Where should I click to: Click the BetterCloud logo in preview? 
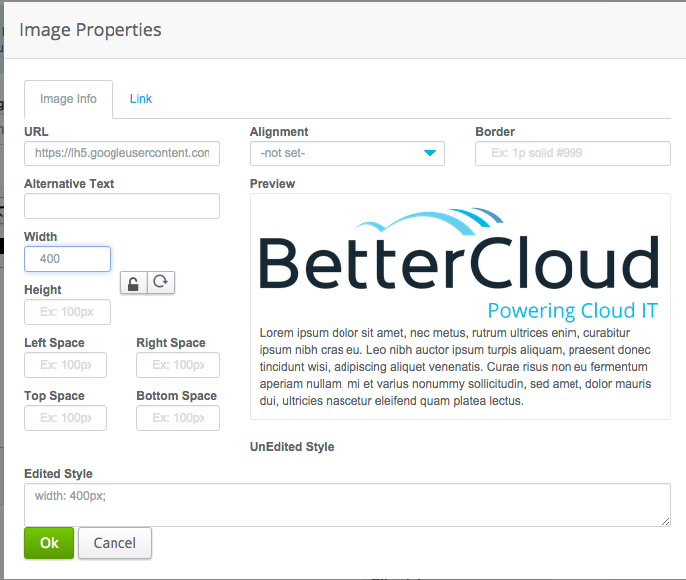(459, 264)
